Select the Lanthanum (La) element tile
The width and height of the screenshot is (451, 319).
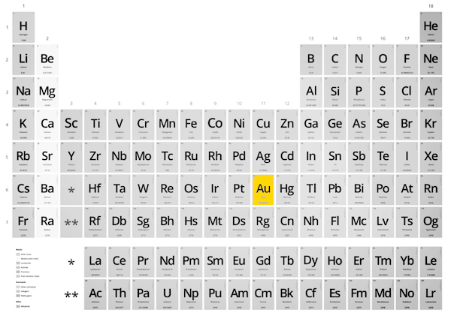[95, 263]
